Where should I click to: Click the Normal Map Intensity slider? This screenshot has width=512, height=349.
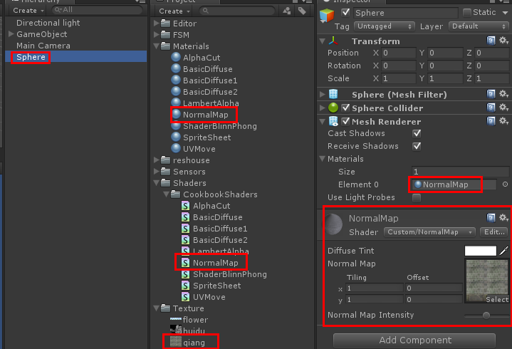(486, 315)
